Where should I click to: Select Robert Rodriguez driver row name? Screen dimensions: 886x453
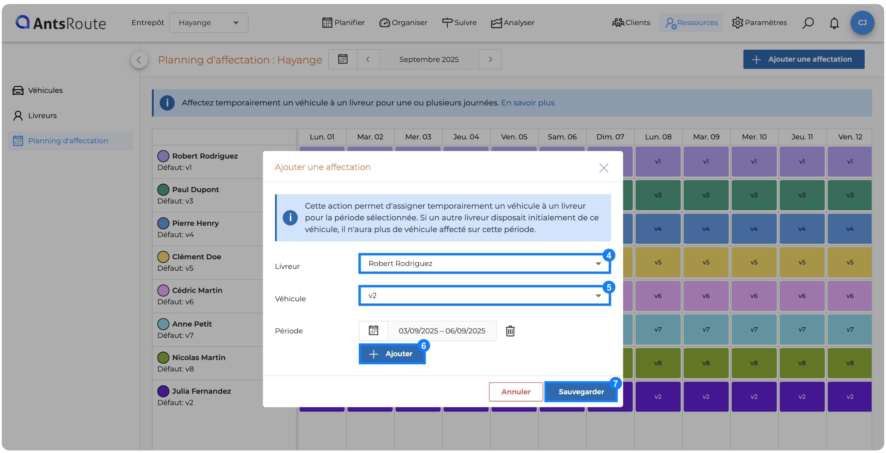click(x=205, y=156)
